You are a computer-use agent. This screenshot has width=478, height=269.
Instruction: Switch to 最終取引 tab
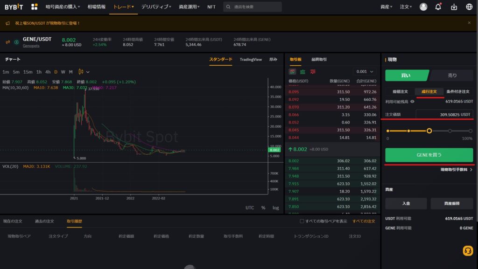click(319, 59)
